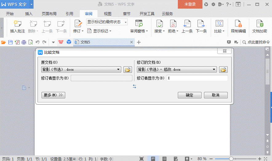Image resolution: width=272 pixels, height=161 pixels.
Task: Click the open folder icon in quick toolbar
Action: (3, 42)
